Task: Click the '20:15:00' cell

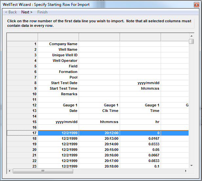Action: [99, 150]
